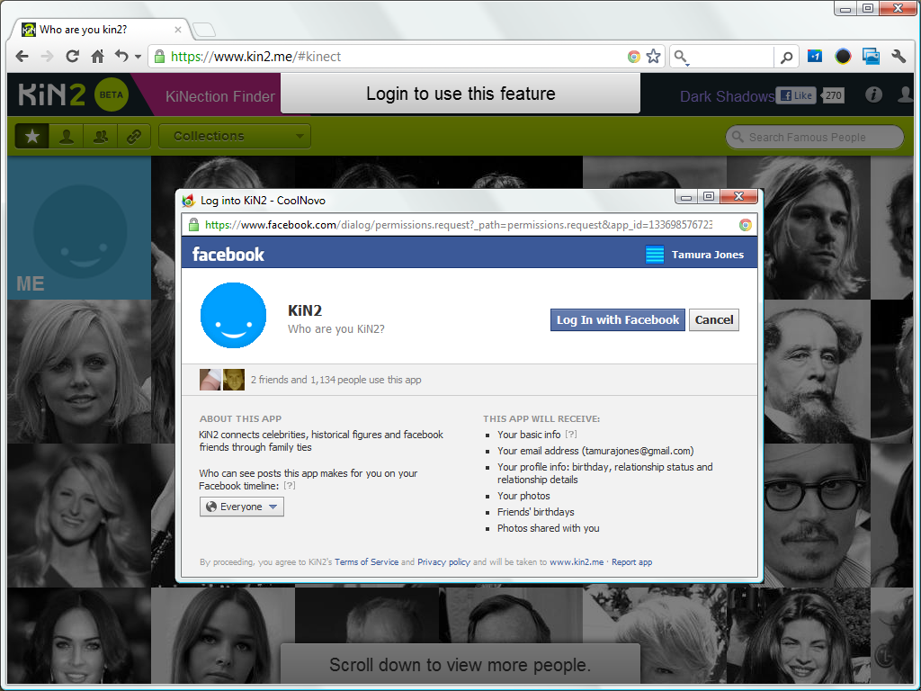Open the Everyone audience selector dropdown

point(241,507)
